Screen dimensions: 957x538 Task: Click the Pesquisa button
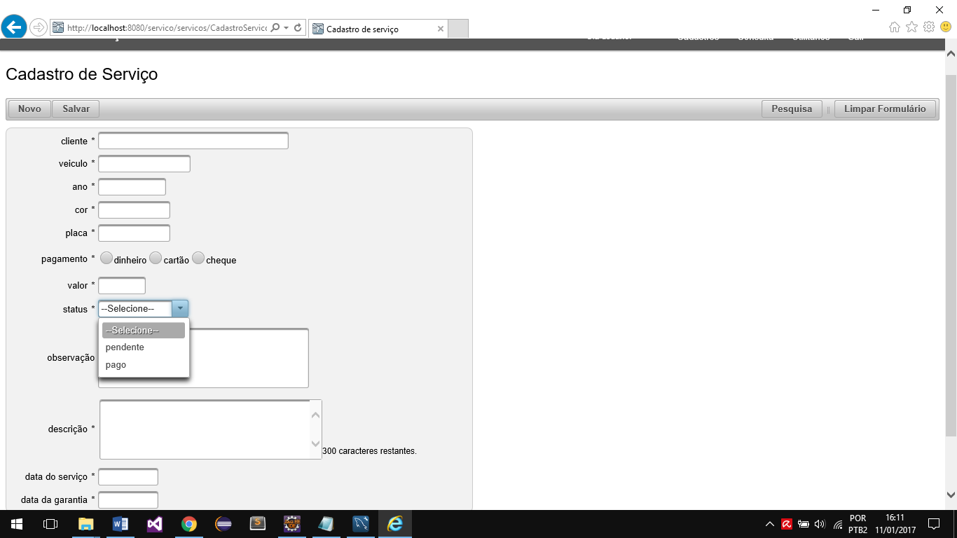[x=792, y=109]
